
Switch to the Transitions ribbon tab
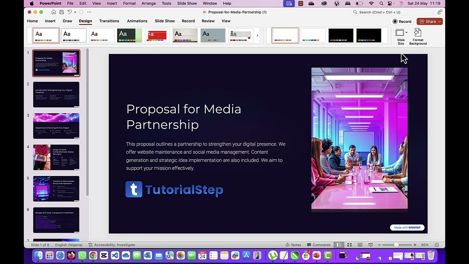(x=109, y=21)
